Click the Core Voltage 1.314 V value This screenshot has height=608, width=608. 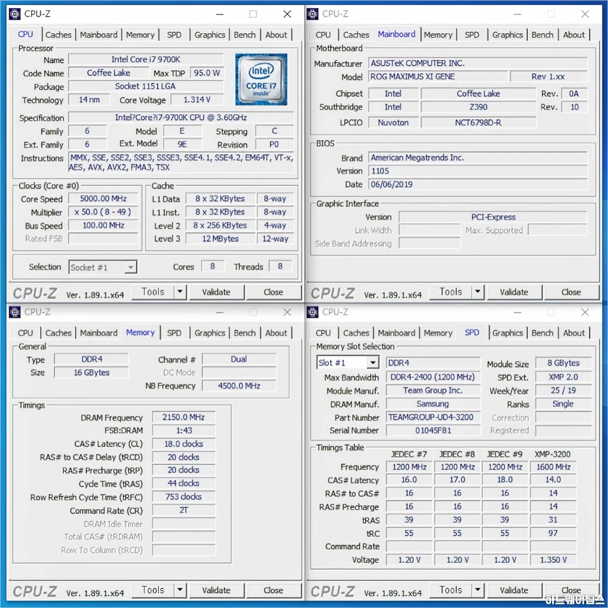tap(197, 100)
